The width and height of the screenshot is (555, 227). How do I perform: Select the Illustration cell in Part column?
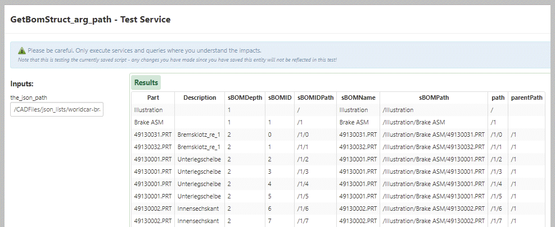(x=148, y=110)
